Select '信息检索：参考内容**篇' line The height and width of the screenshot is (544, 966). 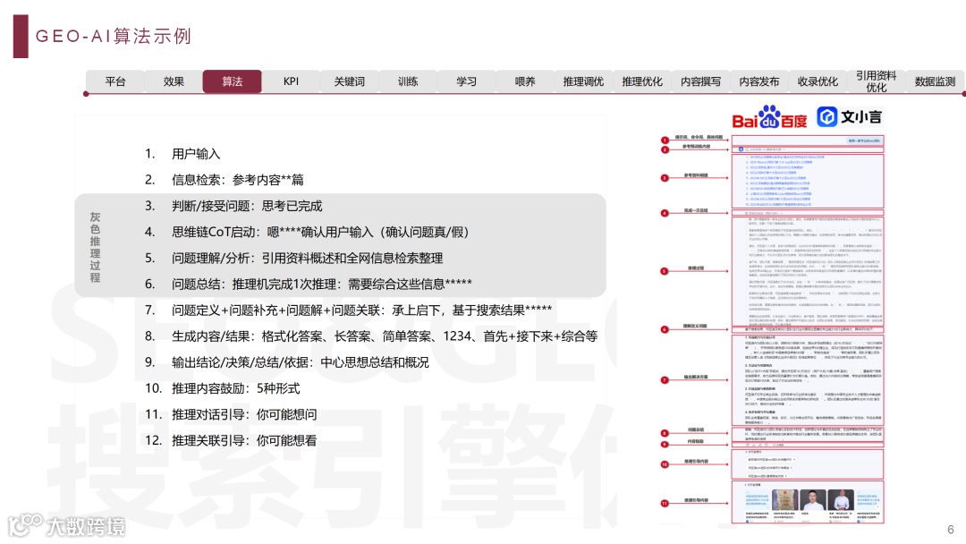coord(237,180)
